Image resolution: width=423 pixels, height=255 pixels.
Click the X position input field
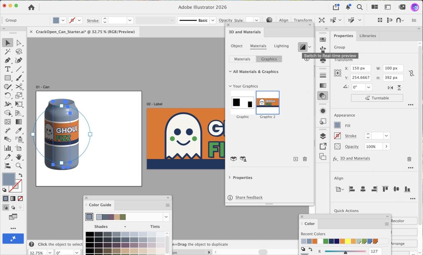(x=361, y=68)
